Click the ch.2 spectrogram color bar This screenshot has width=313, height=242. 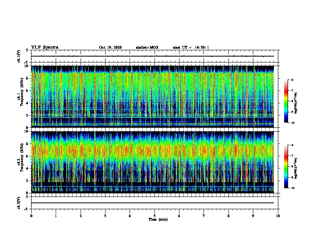pyautogui.click(x=286, y=166)
